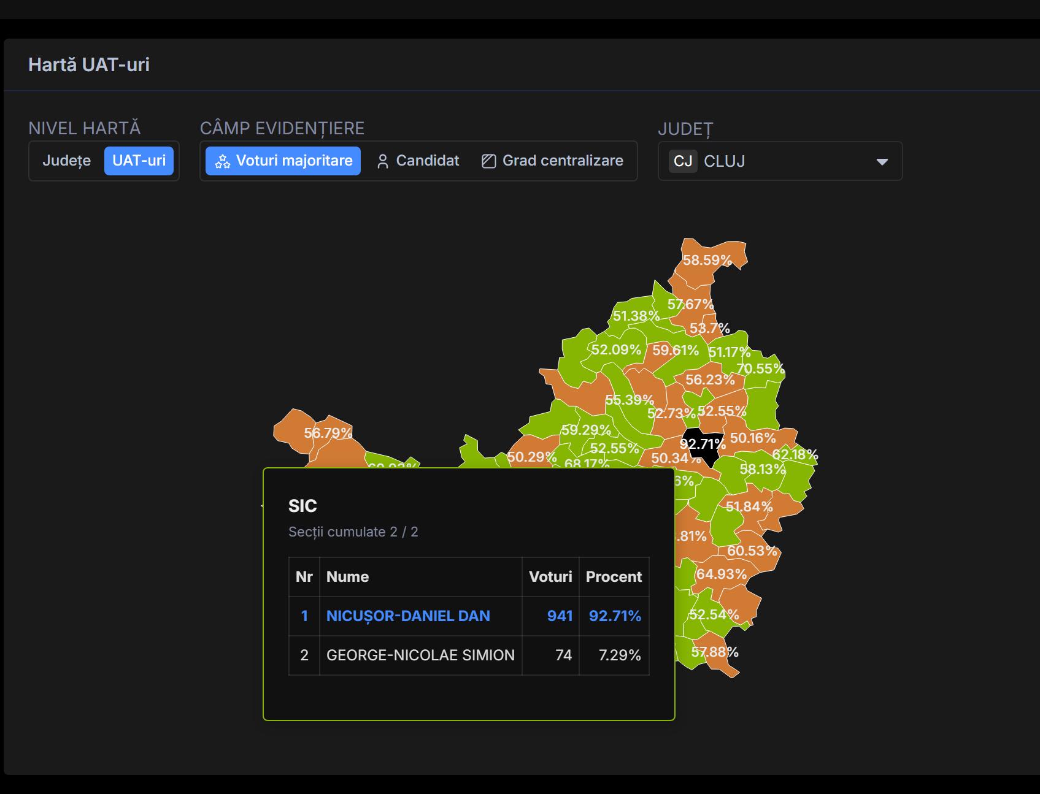
Task: Click the orange 58.59% northern region
Action: [x=707, y=259]
